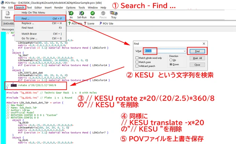Open the File menu
The image size is (236, 144).
(x=3, y=8)
